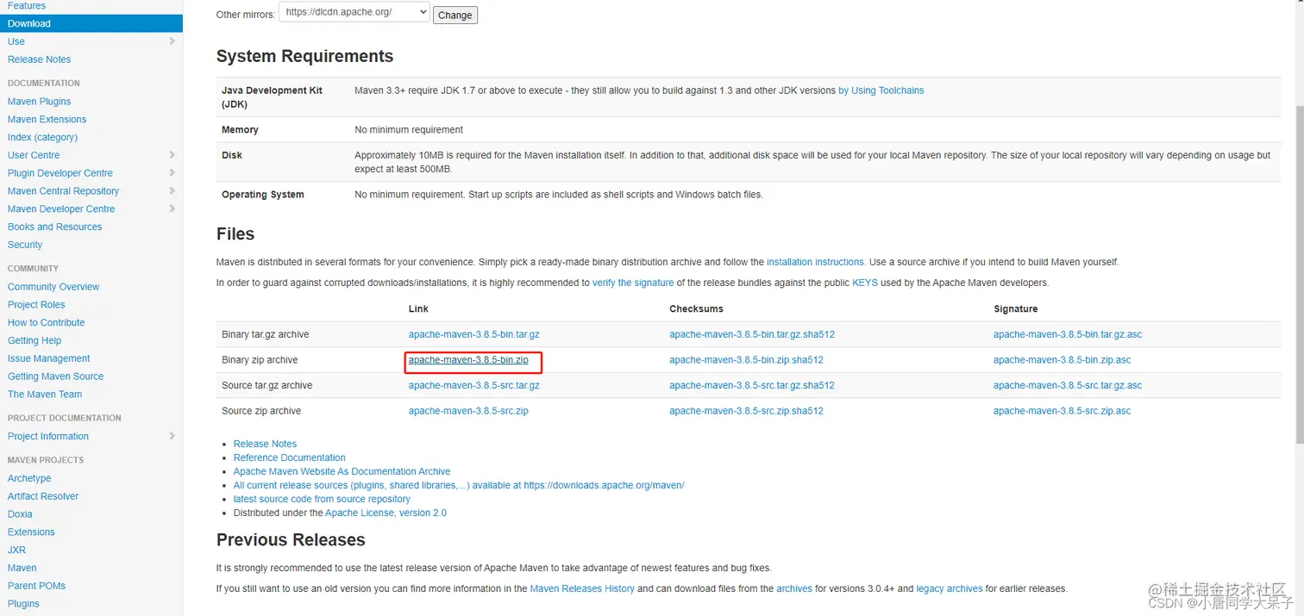Expand the Maven Developer Centre chevron
The image size is (1304, 616).
[172, 209]
